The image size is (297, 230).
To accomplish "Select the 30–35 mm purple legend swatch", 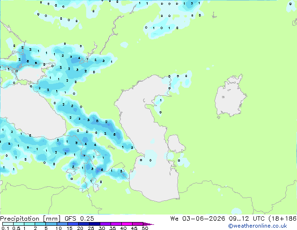I will pyautogui.click(x=105, y=224).
